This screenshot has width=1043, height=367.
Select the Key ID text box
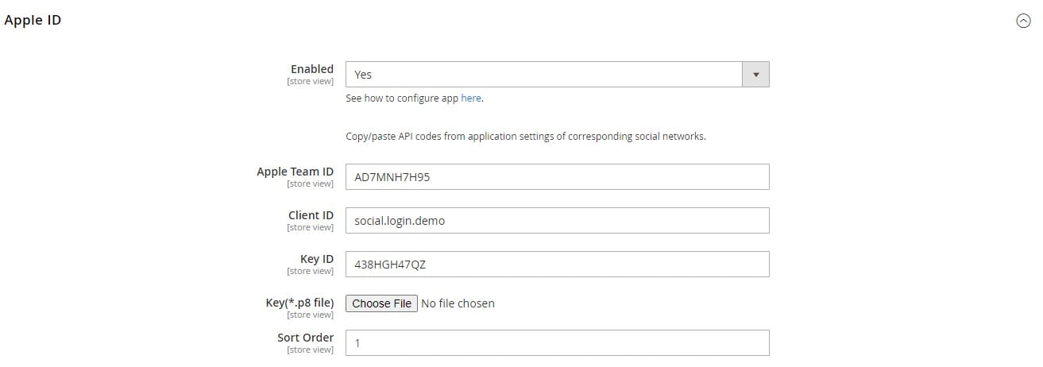click(557, 265)
